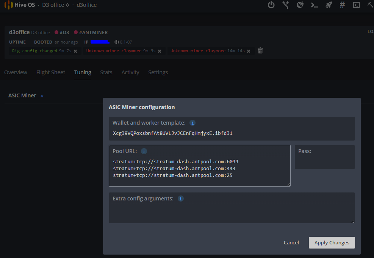
Task: Cancel the ASIC Miner configuration dialog
Action: [x=291, y=242]
